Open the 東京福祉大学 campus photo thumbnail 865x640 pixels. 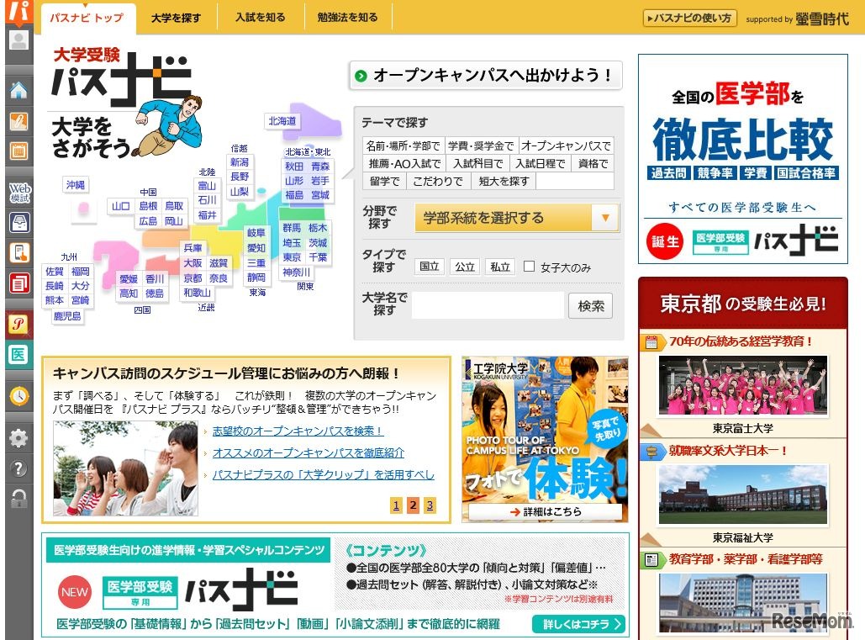743,495
